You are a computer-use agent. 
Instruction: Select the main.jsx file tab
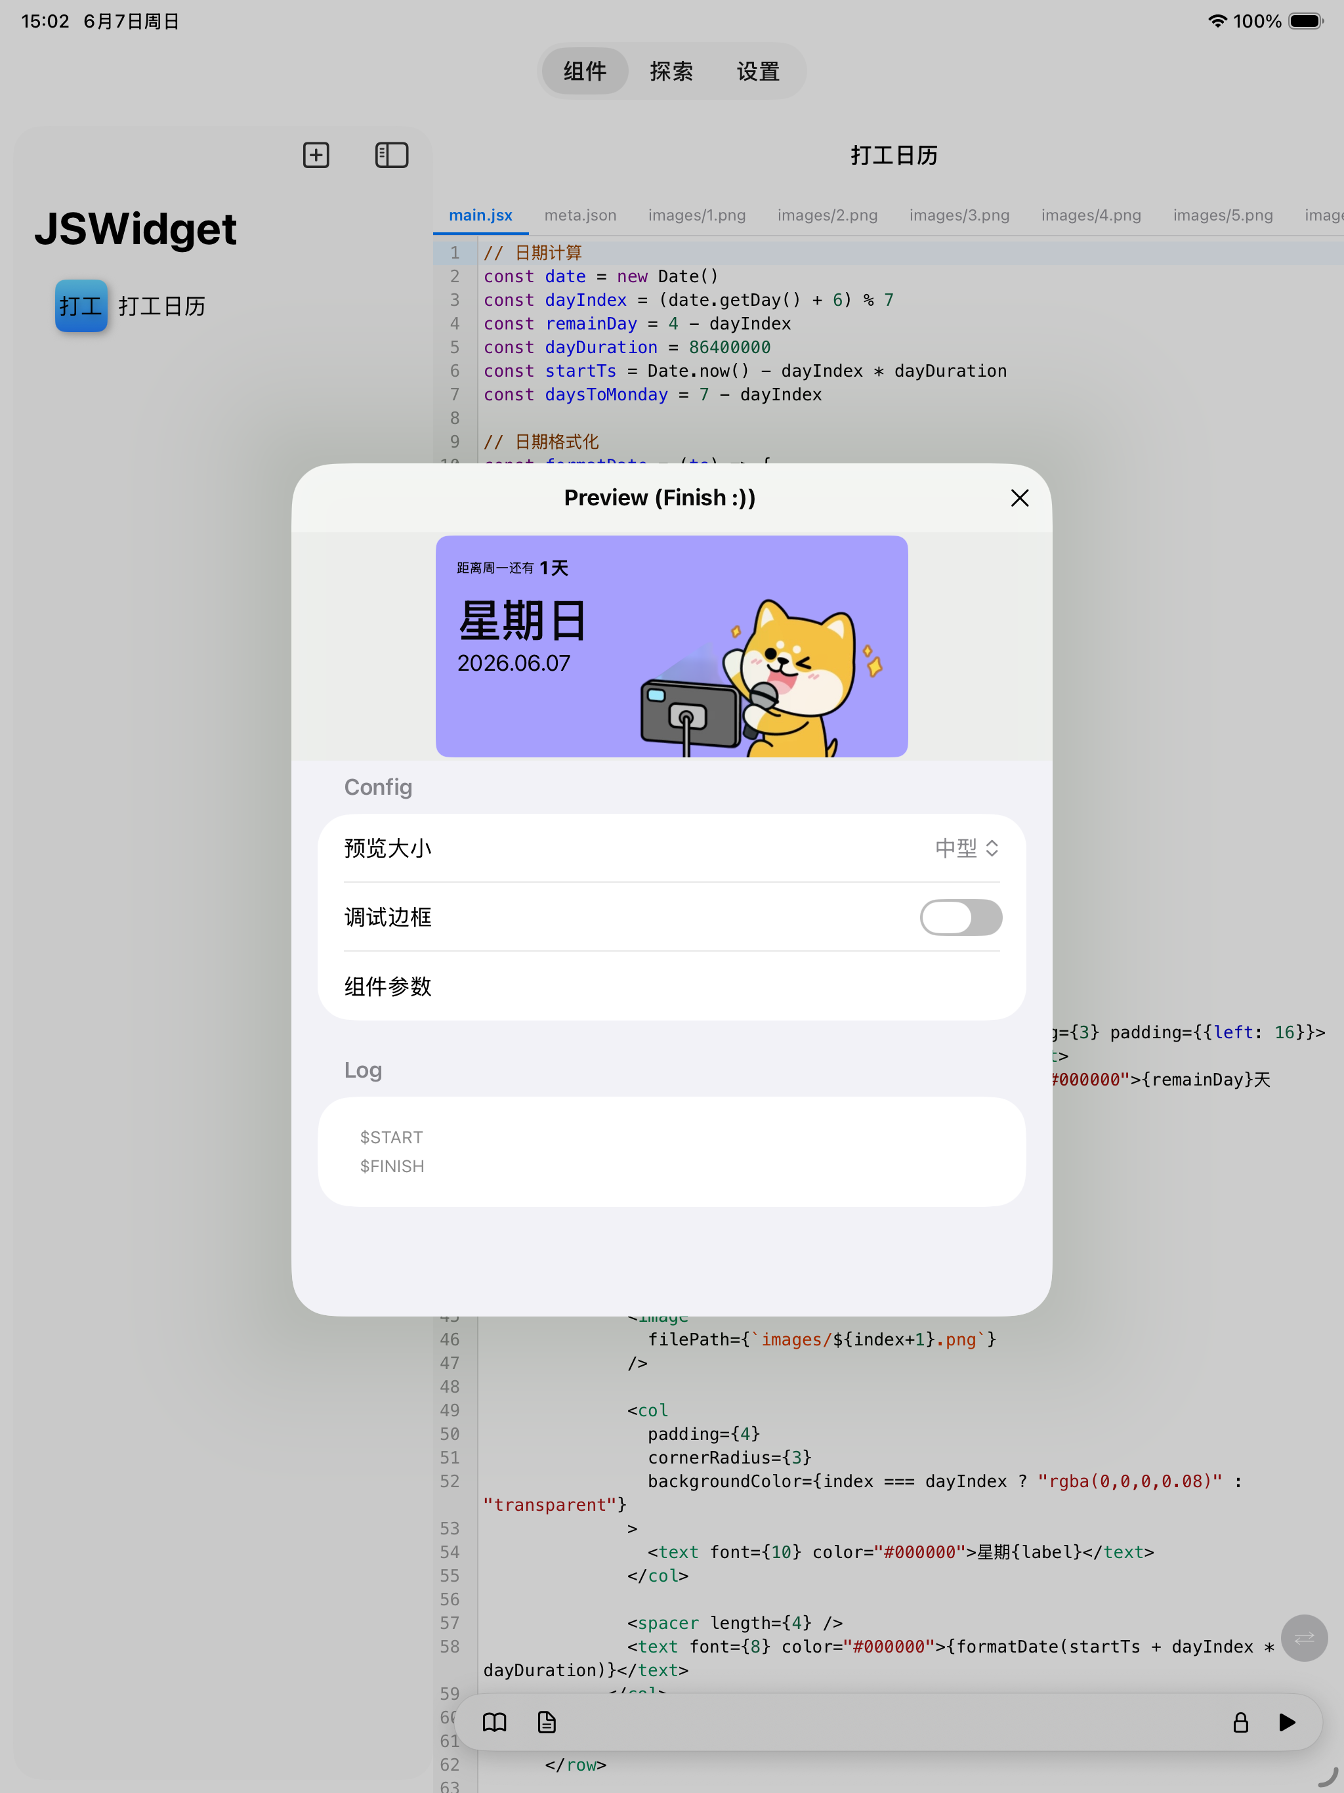[x=480, y=215]
